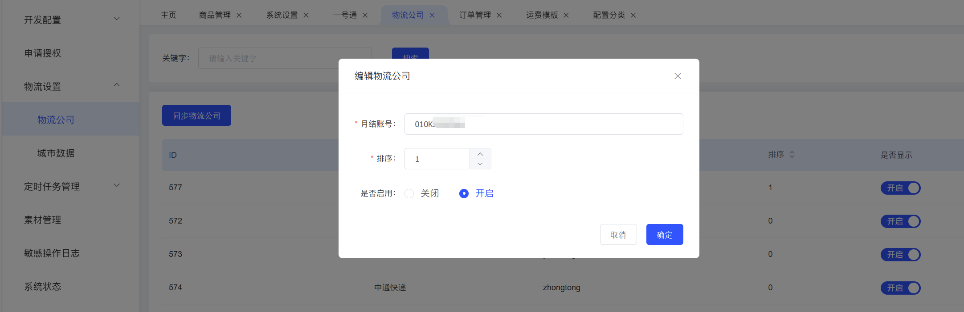Close the 配置分类 tab

[633, 16]
